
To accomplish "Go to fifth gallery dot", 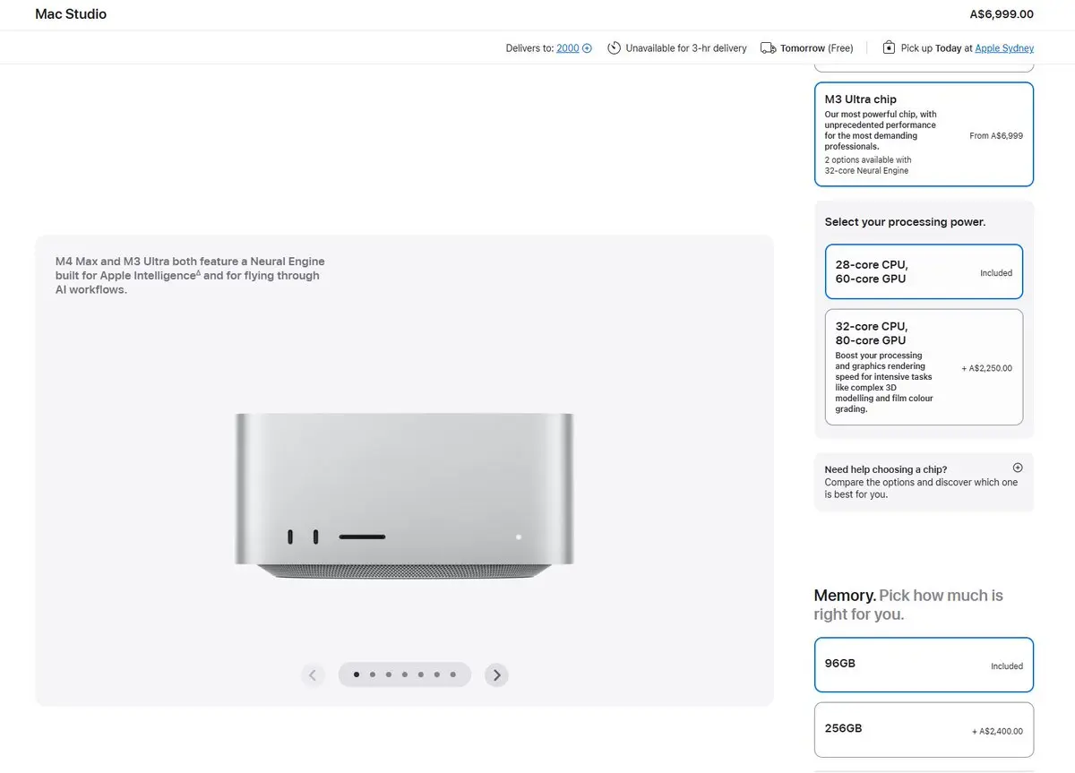I will (x=421, y=674).
